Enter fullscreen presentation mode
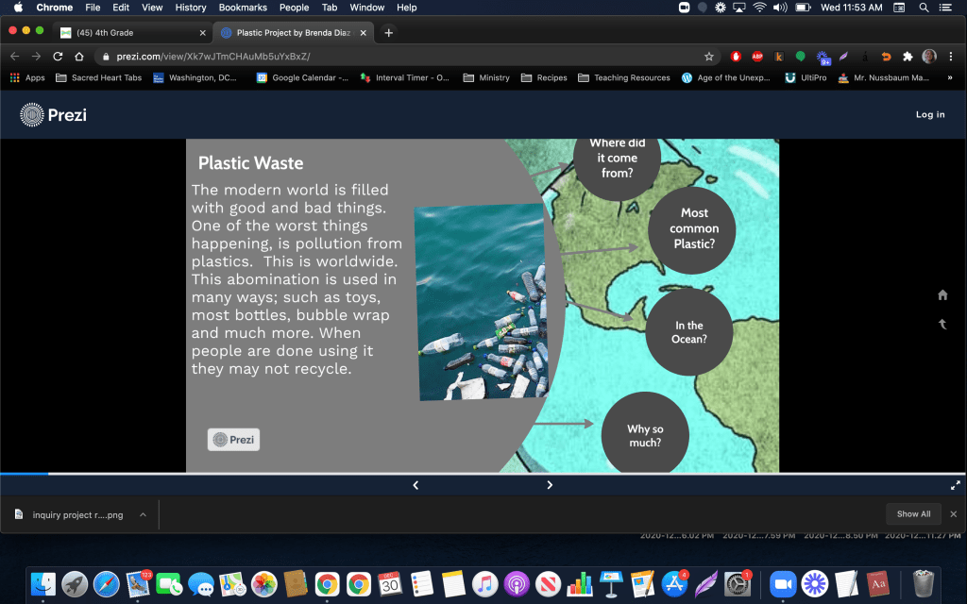967x604 pixels. click(955, 485)
